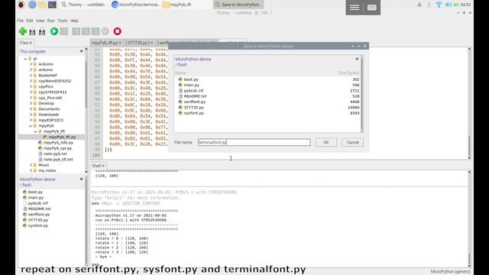Select mpyPyb_spi.py in the Files tree
489x275 pixels.
(x=57, y=148)
